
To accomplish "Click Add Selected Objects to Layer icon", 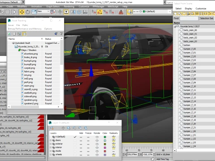I will (x=63, y=128).
